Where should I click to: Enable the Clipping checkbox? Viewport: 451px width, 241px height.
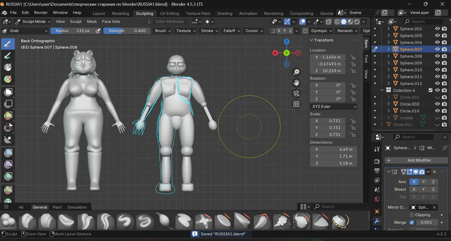click(412, 215)
